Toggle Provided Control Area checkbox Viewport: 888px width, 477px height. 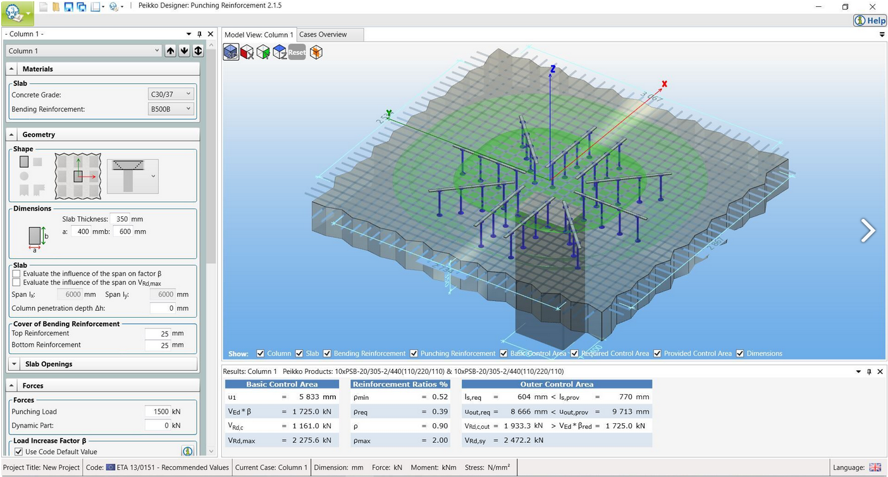pos(658,354)
